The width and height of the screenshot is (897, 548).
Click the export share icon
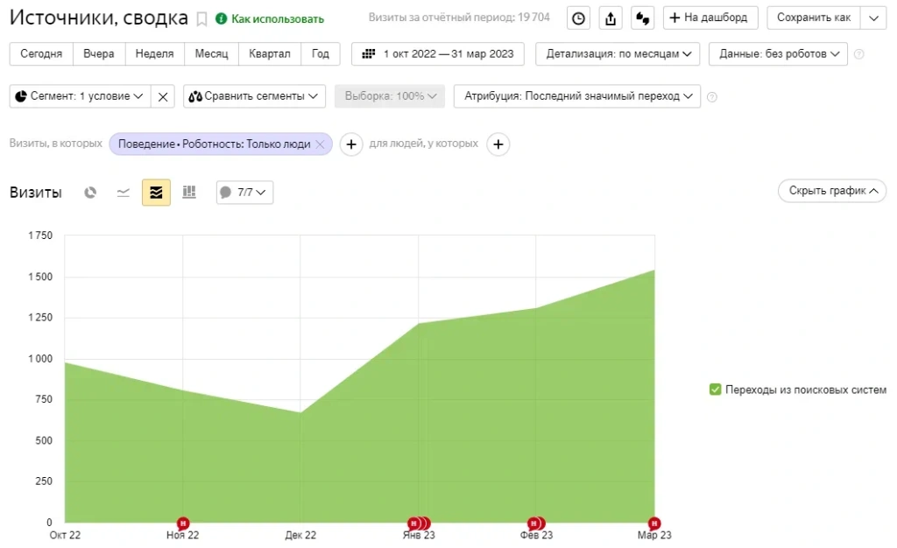pos(611,18)
